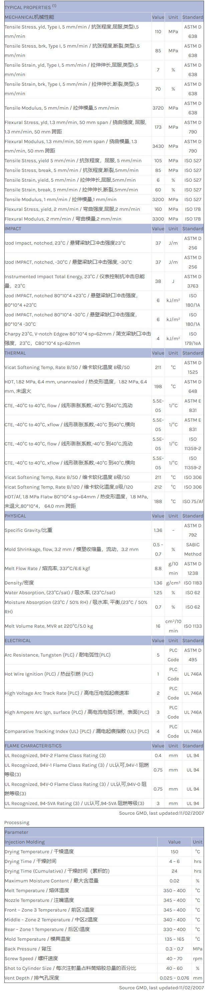The image size is (205, 991).
Task: Select the Melt Flow Rate row label
Action: [x=47, y=569]
